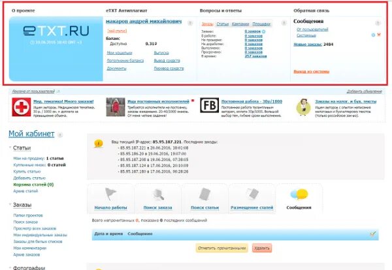The image size is (392, 270).
Task: Open the Системные messages link
Action: (x=306, y=35)
